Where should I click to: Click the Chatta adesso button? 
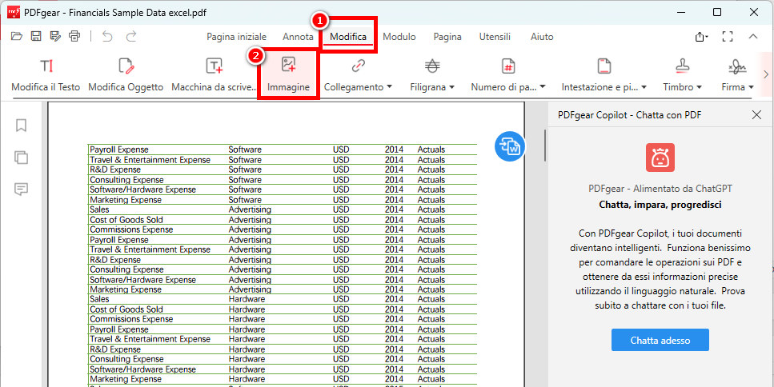[x=660, y=340]
